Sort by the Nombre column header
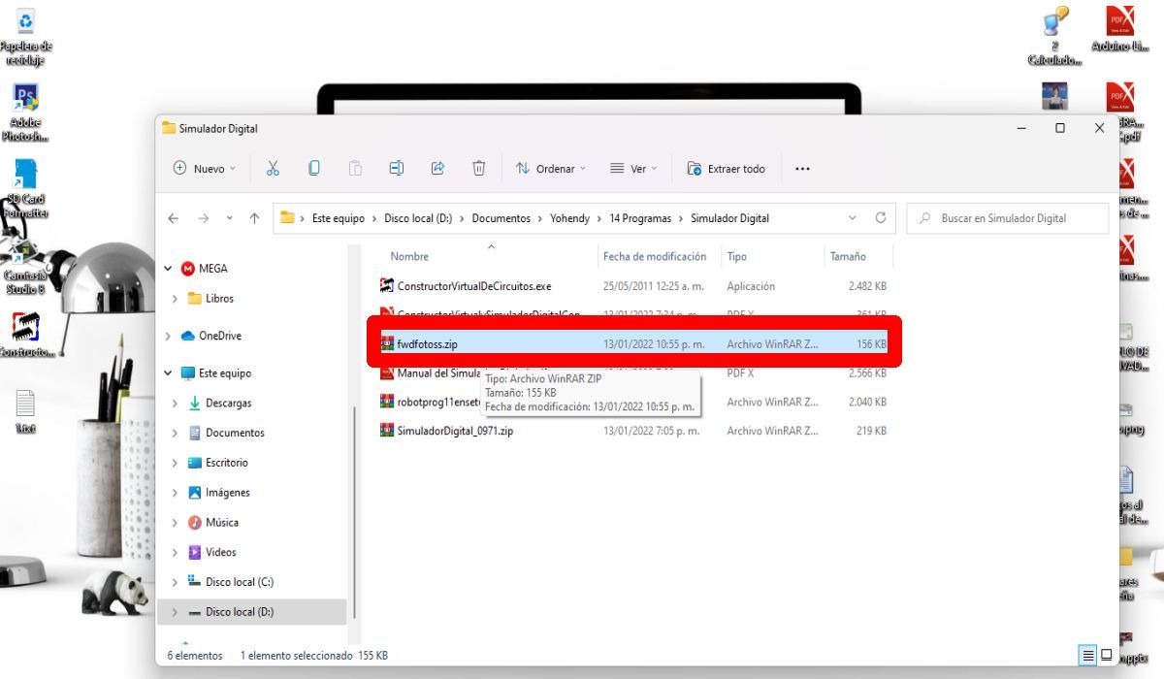The height and width of the screenshot is (679, 1164). click(409, 256)
